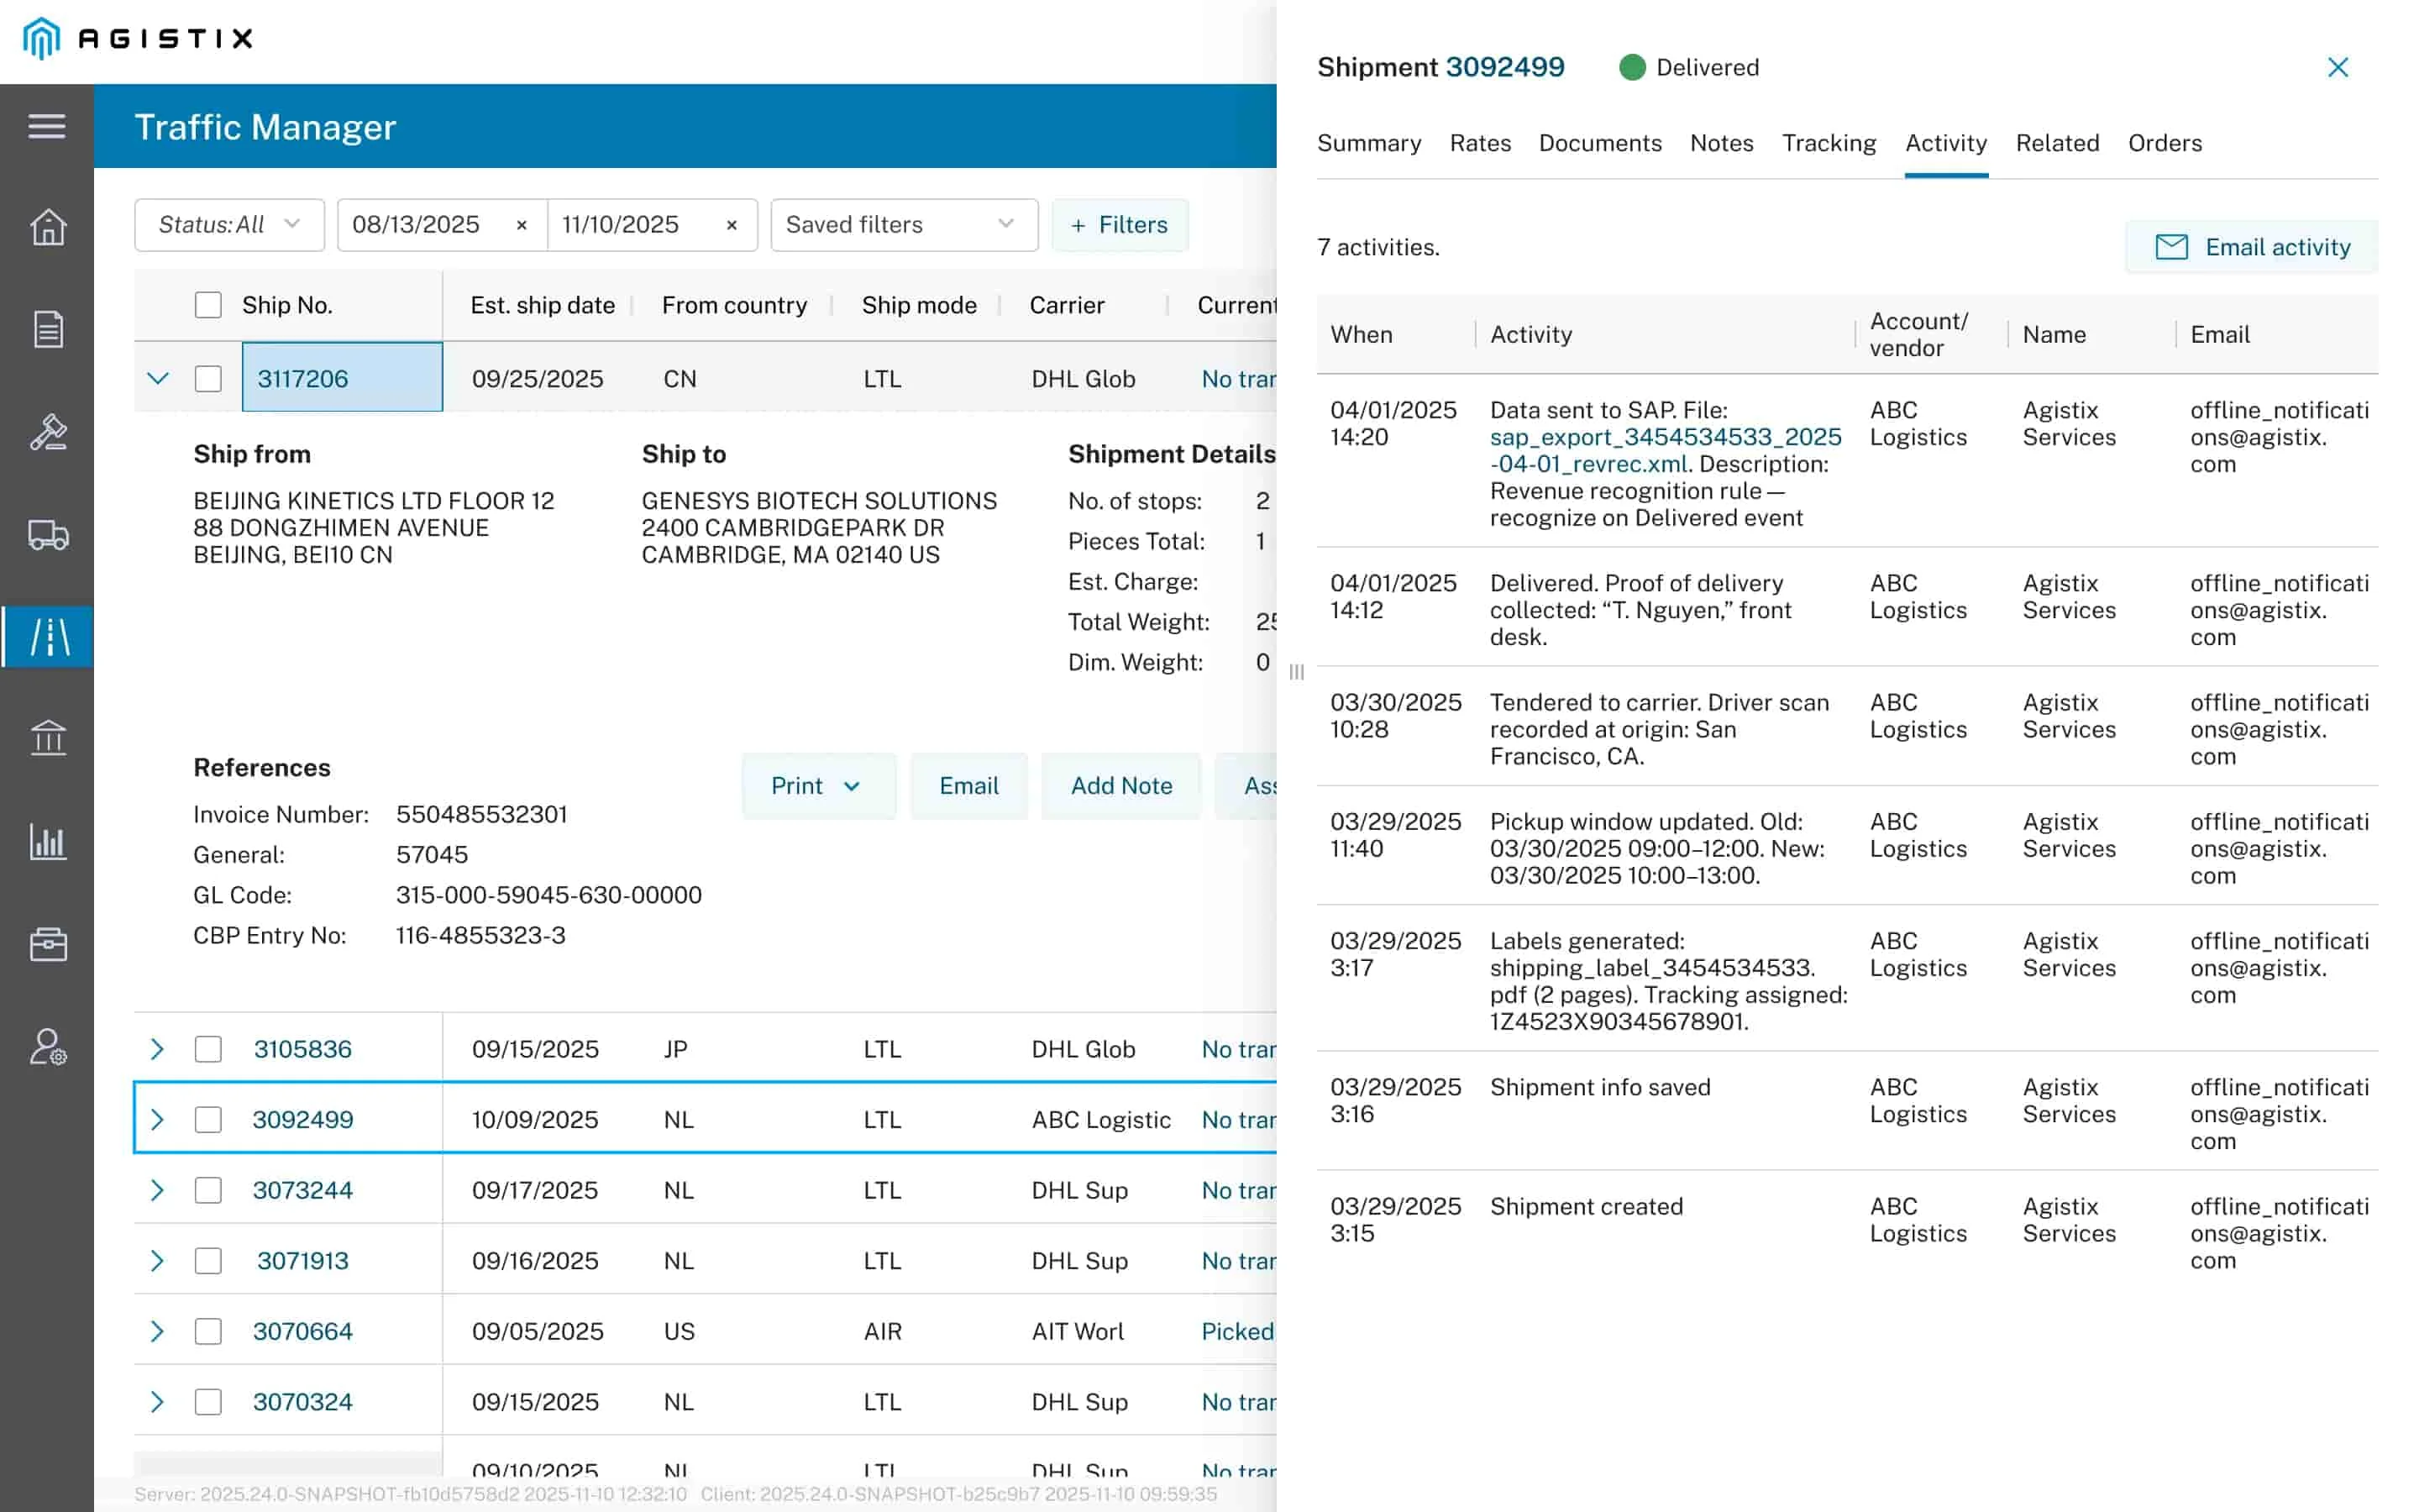Select checkbox for shipment 3070664
Screen dimensions: 2419x1512
click(x=208, y=1331)
